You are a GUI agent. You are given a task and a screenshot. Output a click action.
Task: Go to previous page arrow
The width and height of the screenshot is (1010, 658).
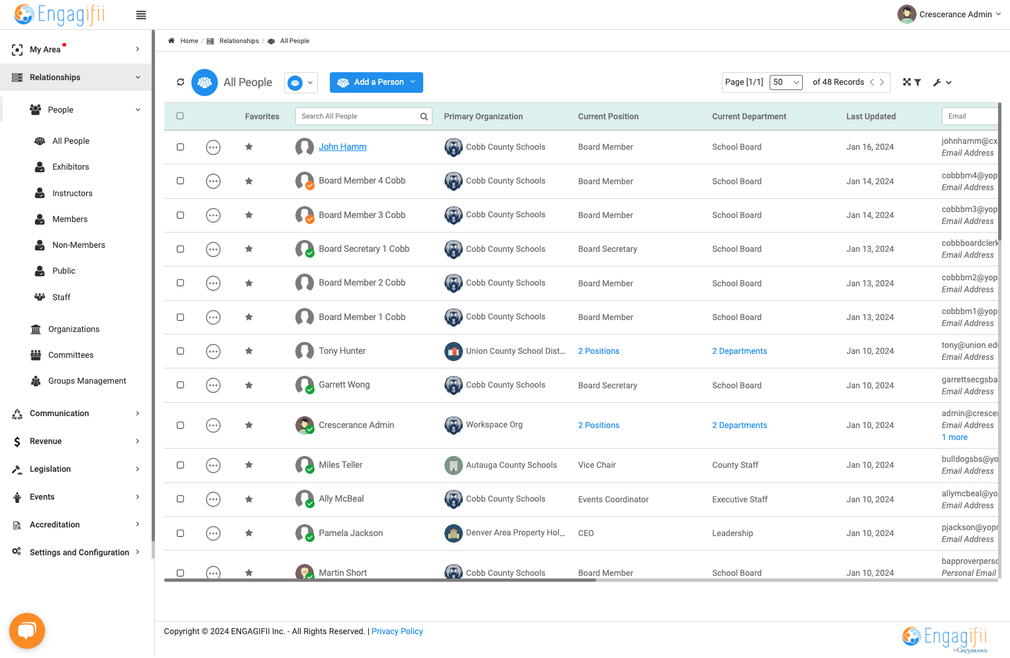coord(872,82)
